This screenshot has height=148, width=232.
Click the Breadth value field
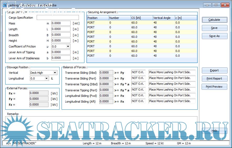click(61, 35)
